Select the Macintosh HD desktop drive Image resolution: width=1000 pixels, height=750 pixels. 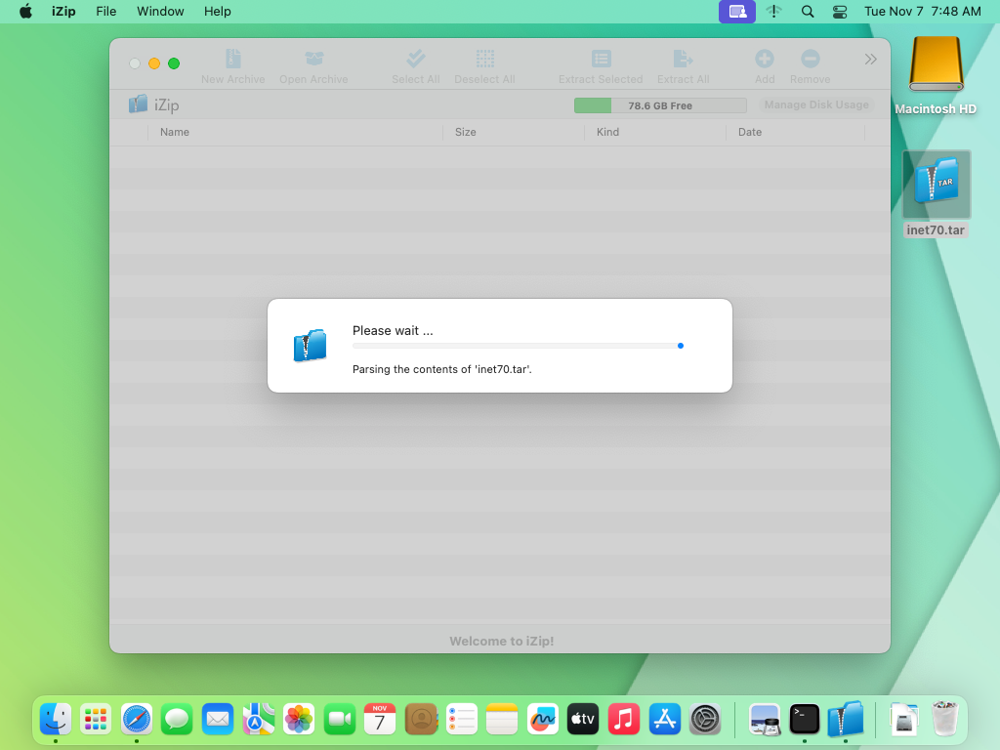click(x=936, y=75)
